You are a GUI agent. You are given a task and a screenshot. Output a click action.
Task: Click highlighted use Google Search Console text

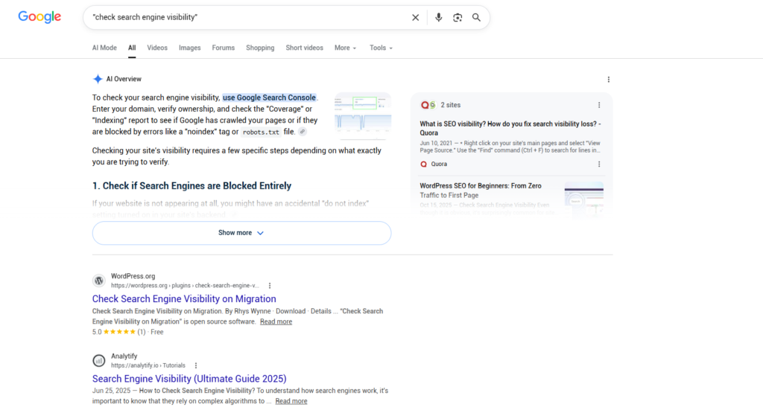pyautogui.click(x=269, y=97)
